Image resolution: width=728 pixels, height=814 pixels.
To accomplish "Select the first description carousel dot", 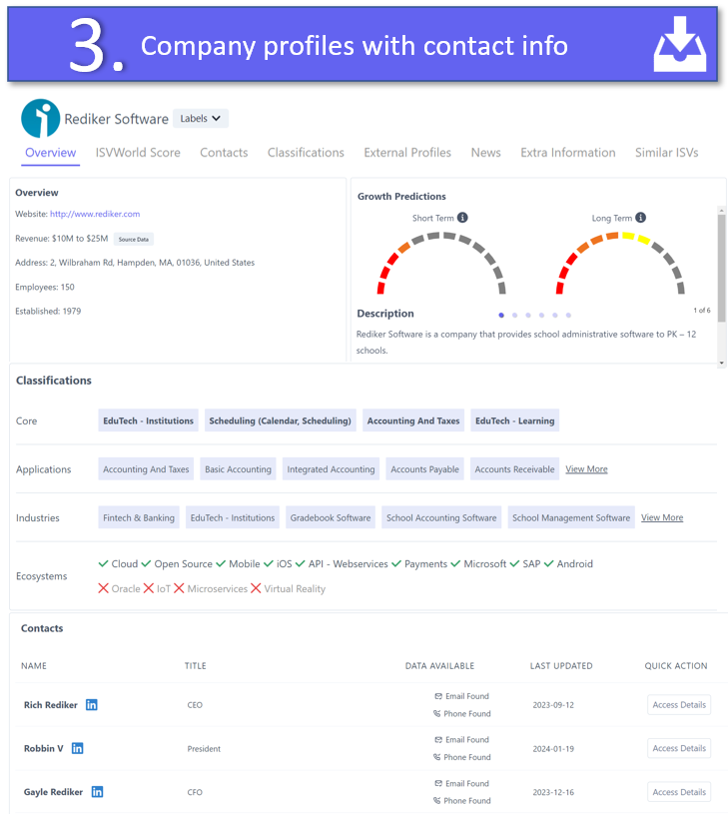I will [x=501, y=316].
